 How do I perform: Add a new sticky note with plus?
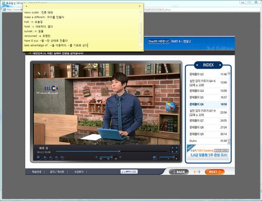click(x=26, y=6)
